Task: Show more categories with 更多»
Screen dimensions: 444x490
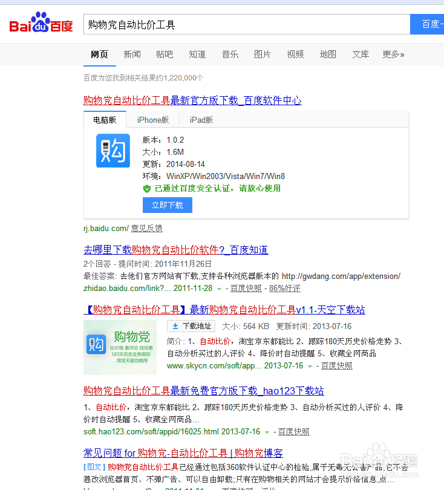Action: click(x=393, y=54)
